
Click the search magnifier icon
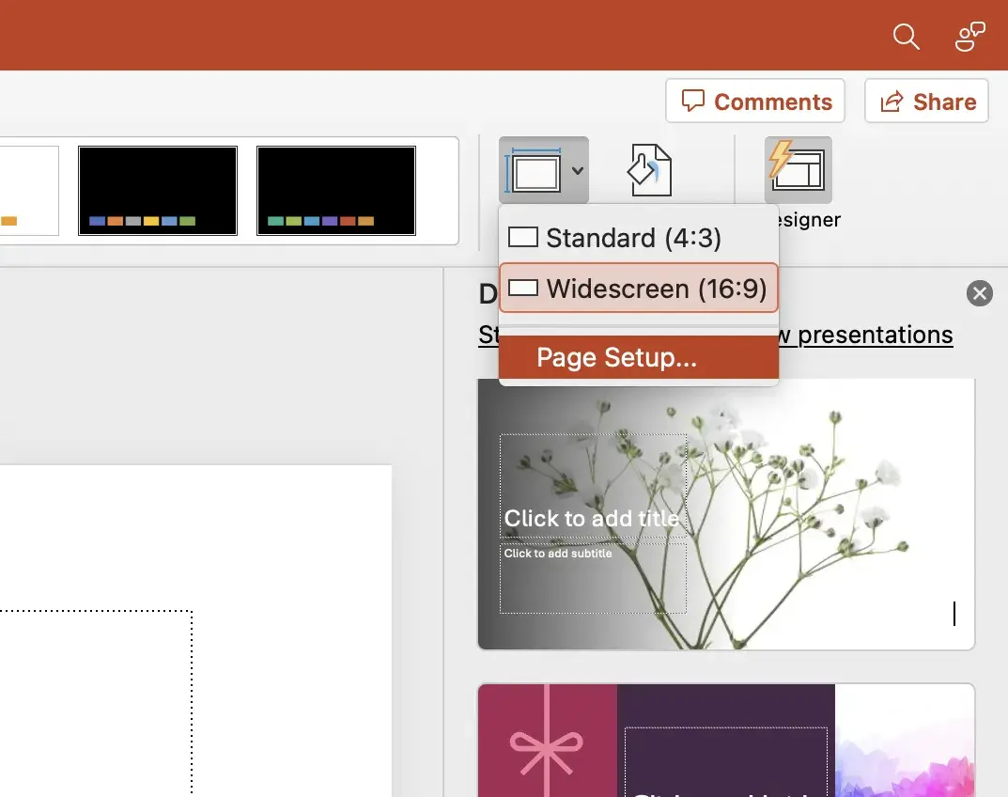906,37
